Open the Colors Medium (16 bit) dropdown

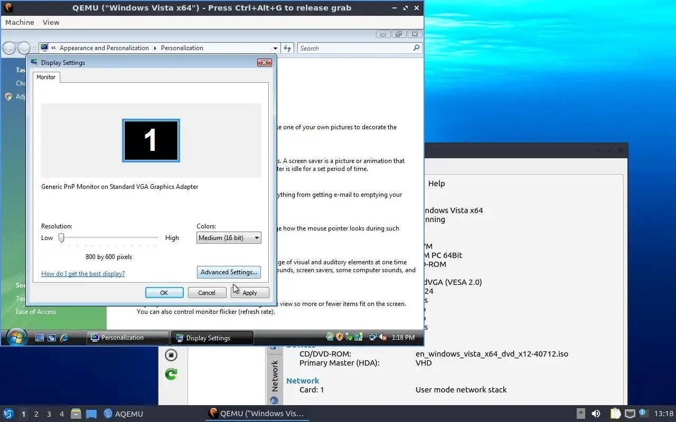[x=229, y=238]
